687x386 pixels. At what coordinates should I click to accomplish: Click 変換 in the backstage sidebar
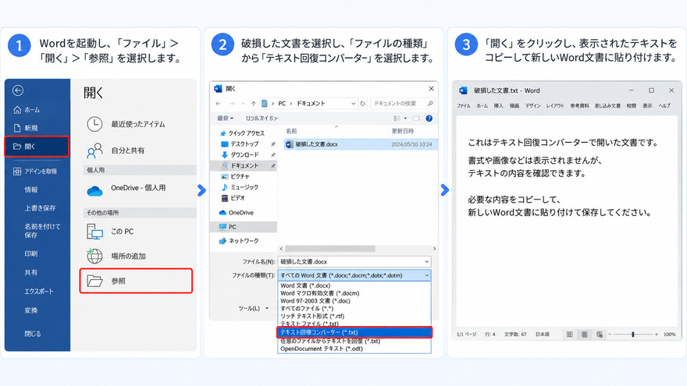pos(31,310)
